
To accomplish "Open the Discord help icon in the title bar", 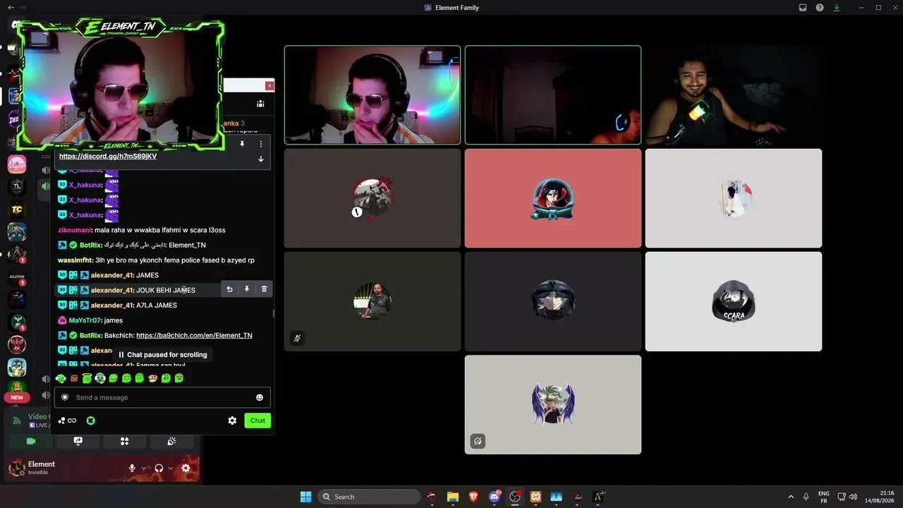I will [x=820, y=8].
